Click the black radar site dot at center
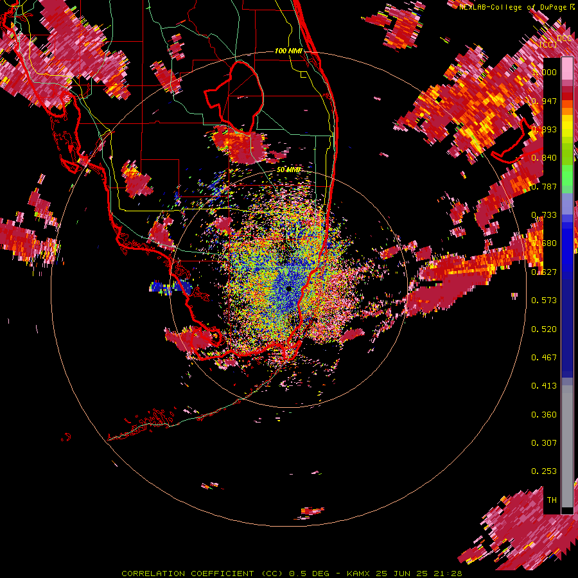The image size is (578, 578). (x=288, y=289)
